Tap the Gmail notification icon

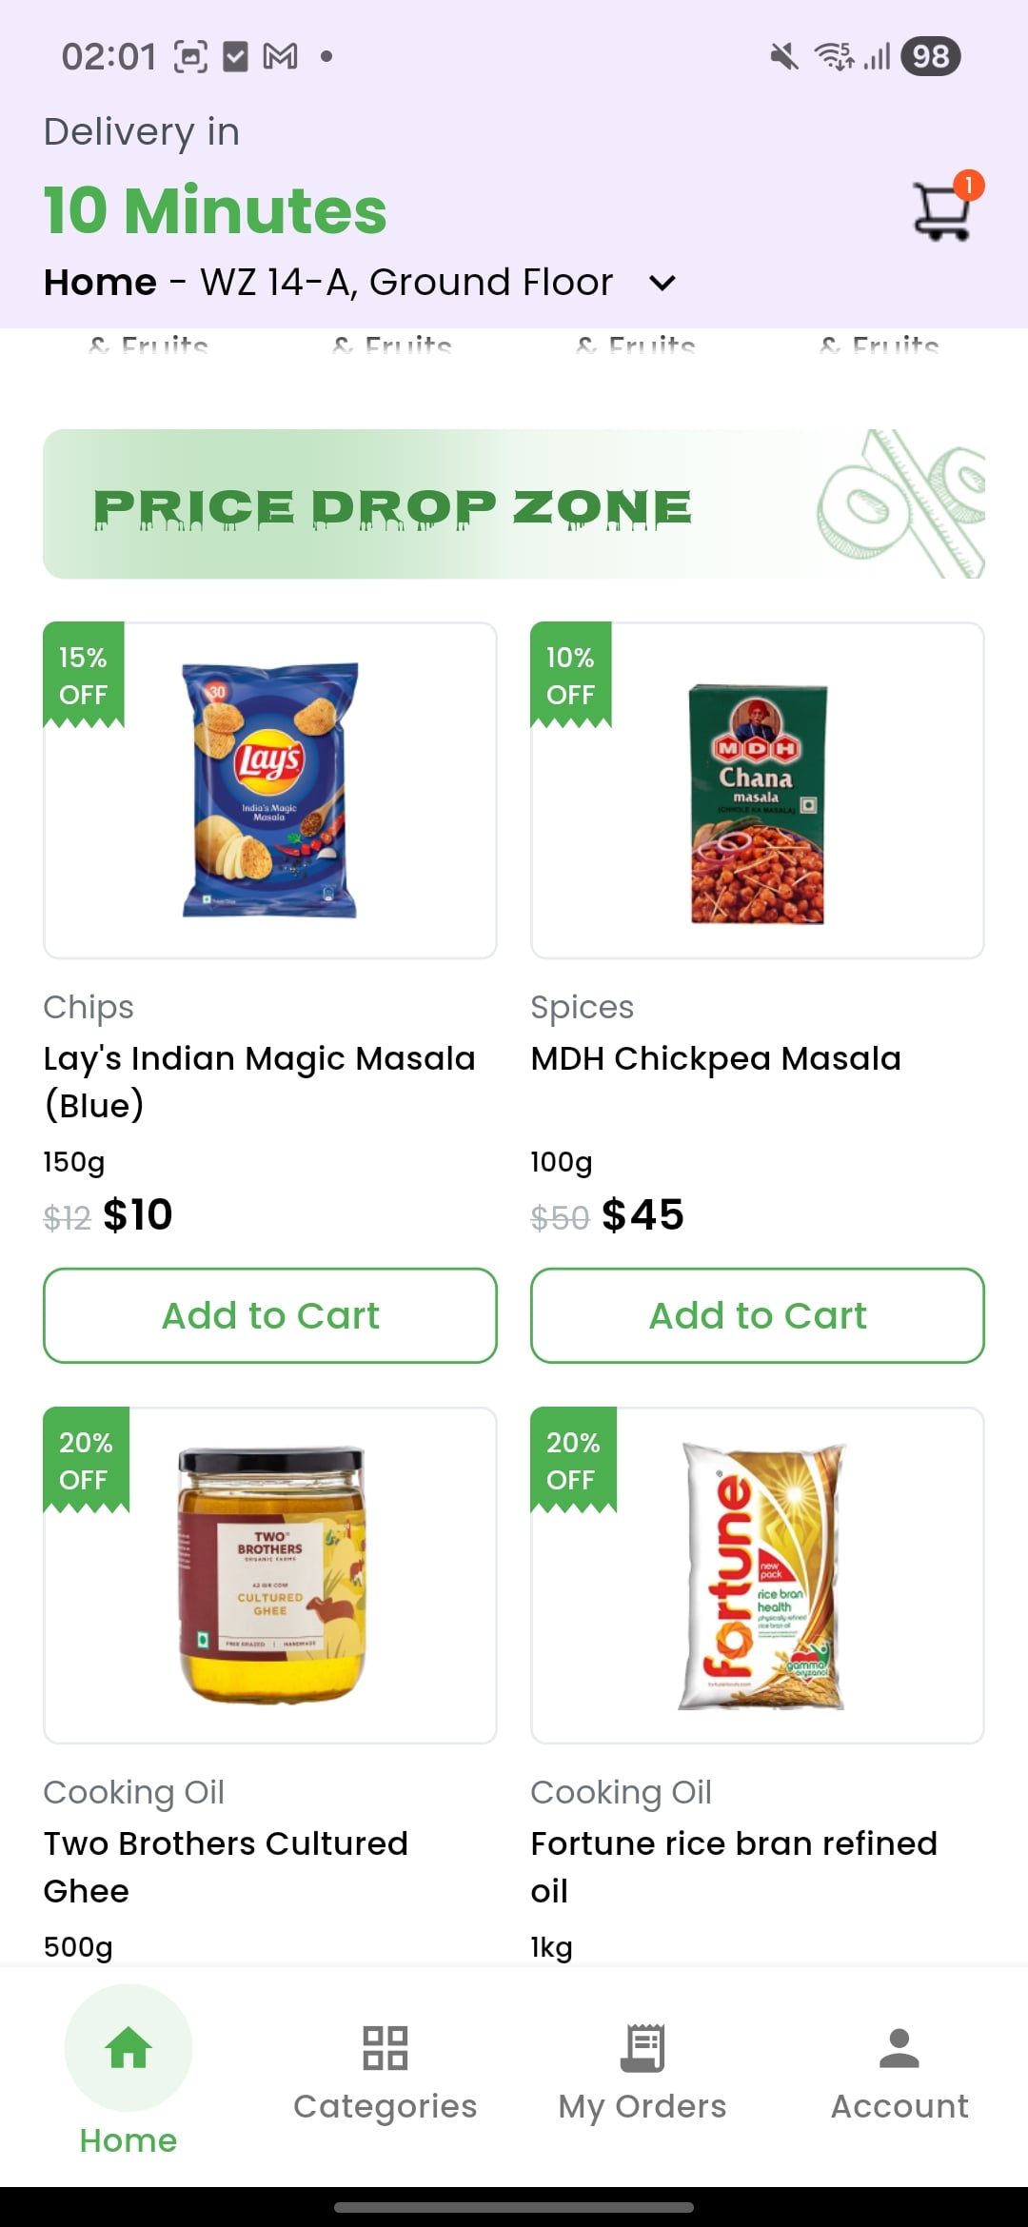point(280,56)
